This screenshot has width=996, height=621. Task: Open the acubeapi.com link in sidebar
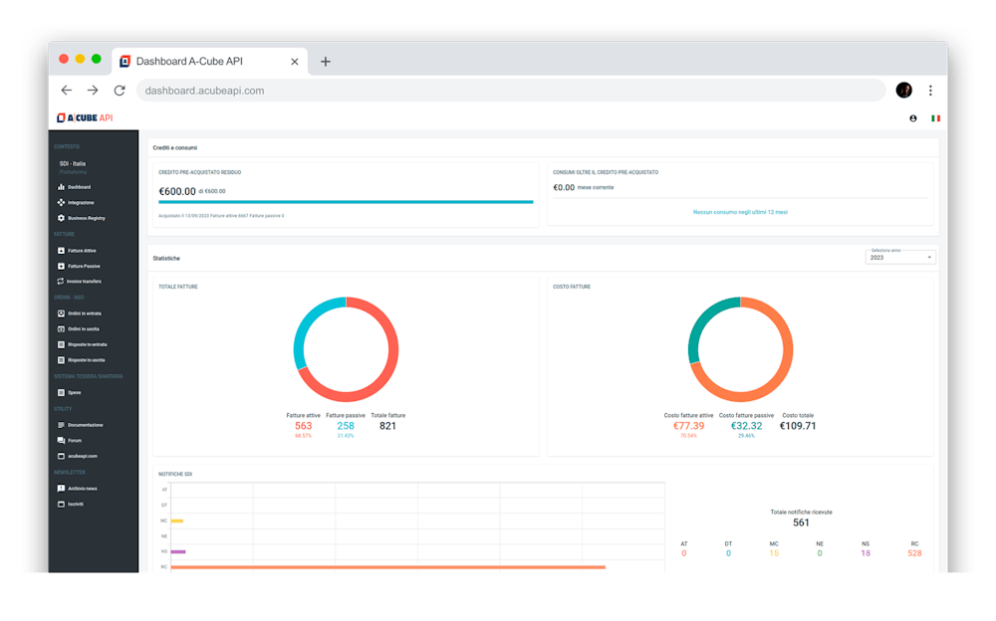[x=83, y=456]
